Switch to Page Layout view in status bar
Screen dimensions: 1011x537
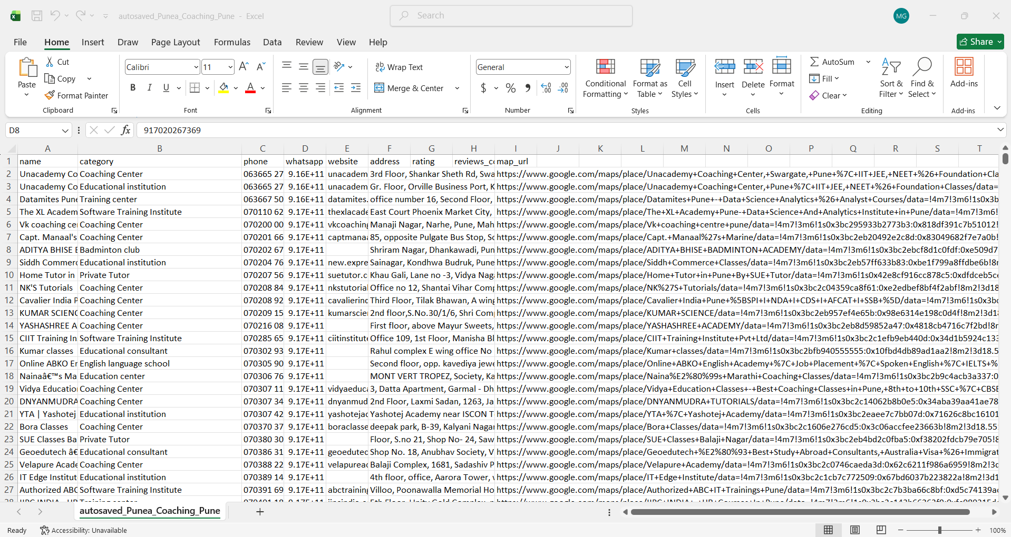click(855, 530)
